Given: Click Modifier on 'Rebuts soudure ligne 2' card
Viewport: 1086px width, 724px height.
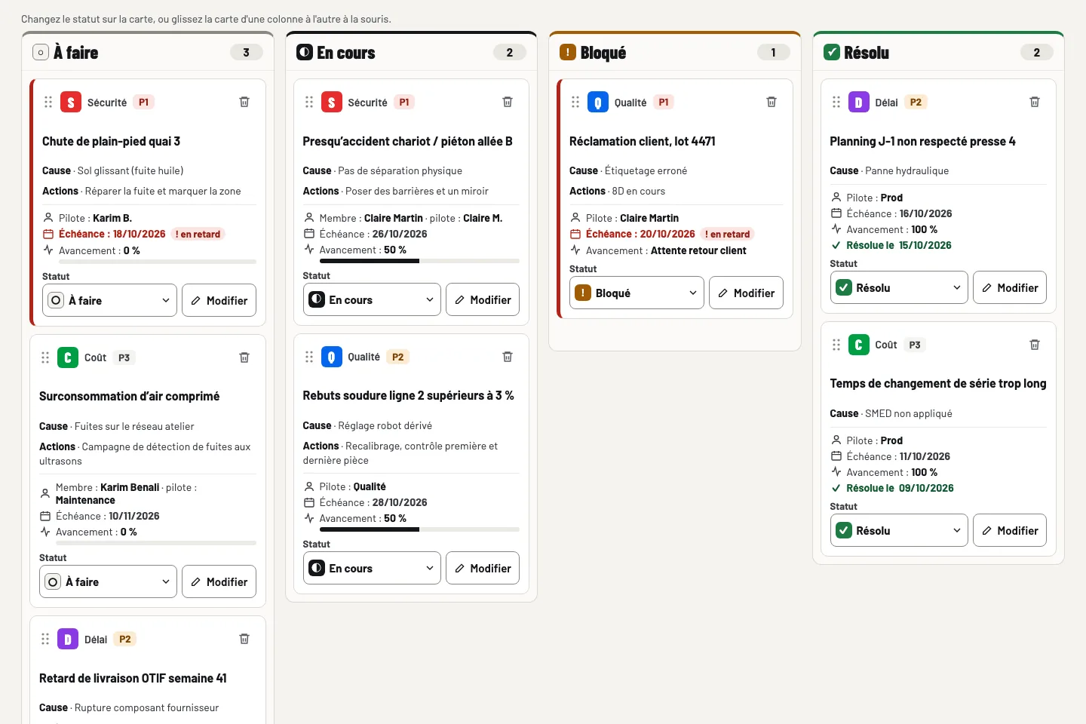Looking at the screenshot, I should (x=483, y=568).
